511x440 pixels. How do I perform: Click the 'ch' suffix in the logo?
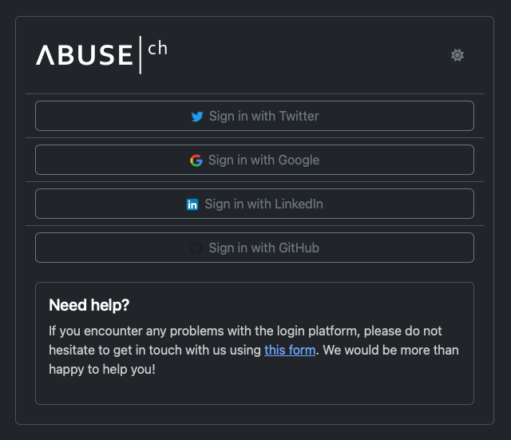(157, 49)
